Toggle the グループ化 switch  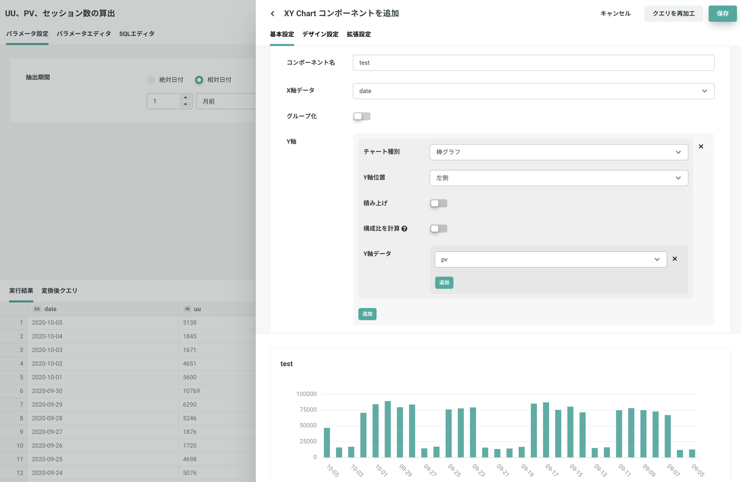coord(362,116)
